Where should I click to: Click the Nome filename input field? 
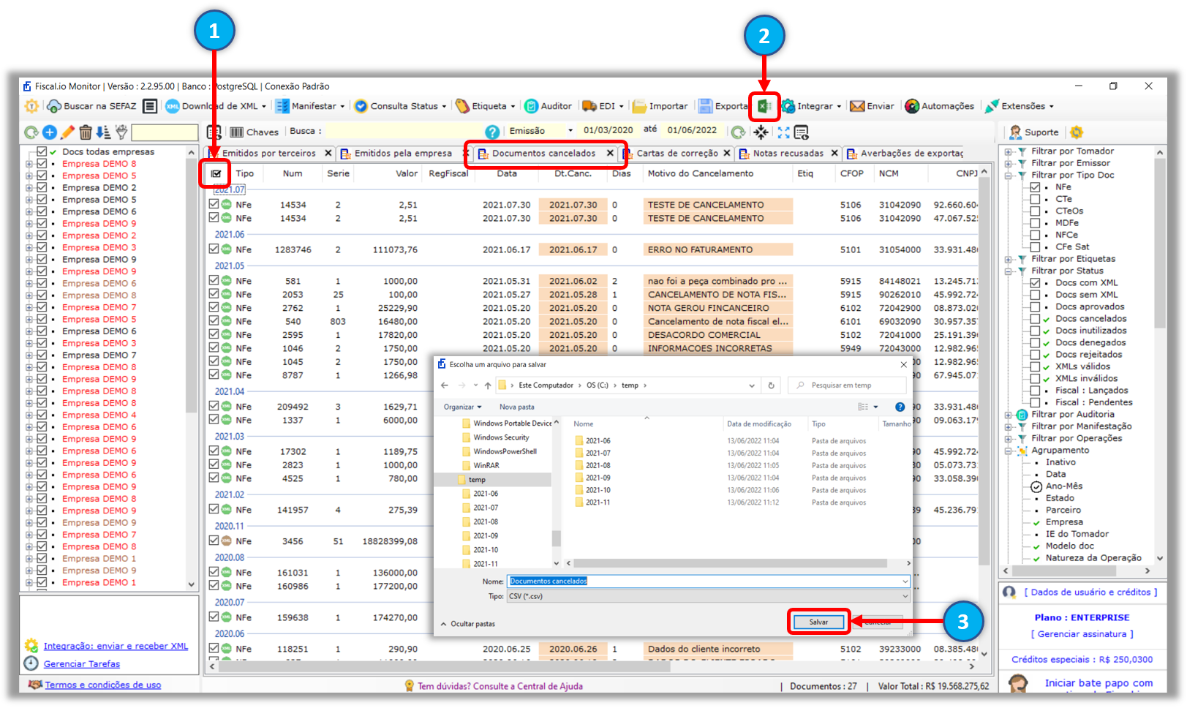coord(708,581)
